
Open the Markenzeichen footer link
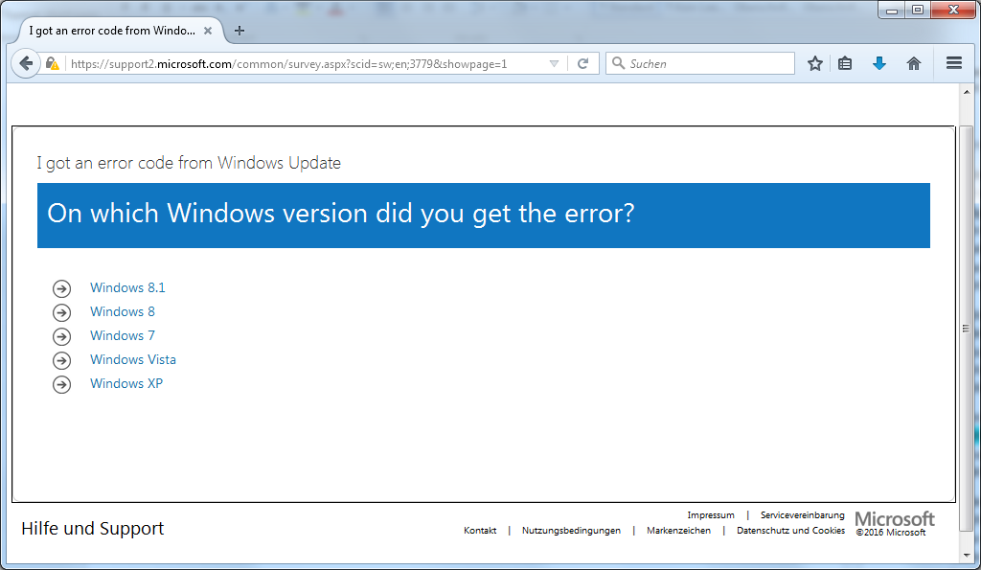coord(678,530)
